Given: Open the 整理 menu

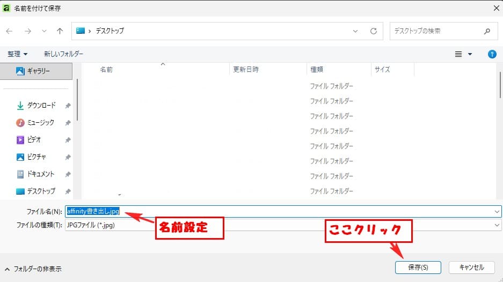Looking at the screenshot, I should [17, 54].
